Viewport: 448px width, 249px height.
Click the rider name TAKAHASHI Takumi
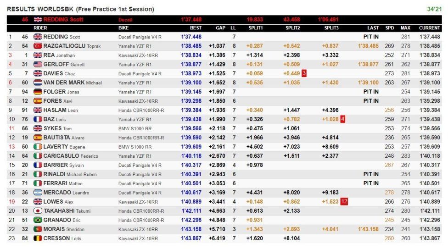67,211
